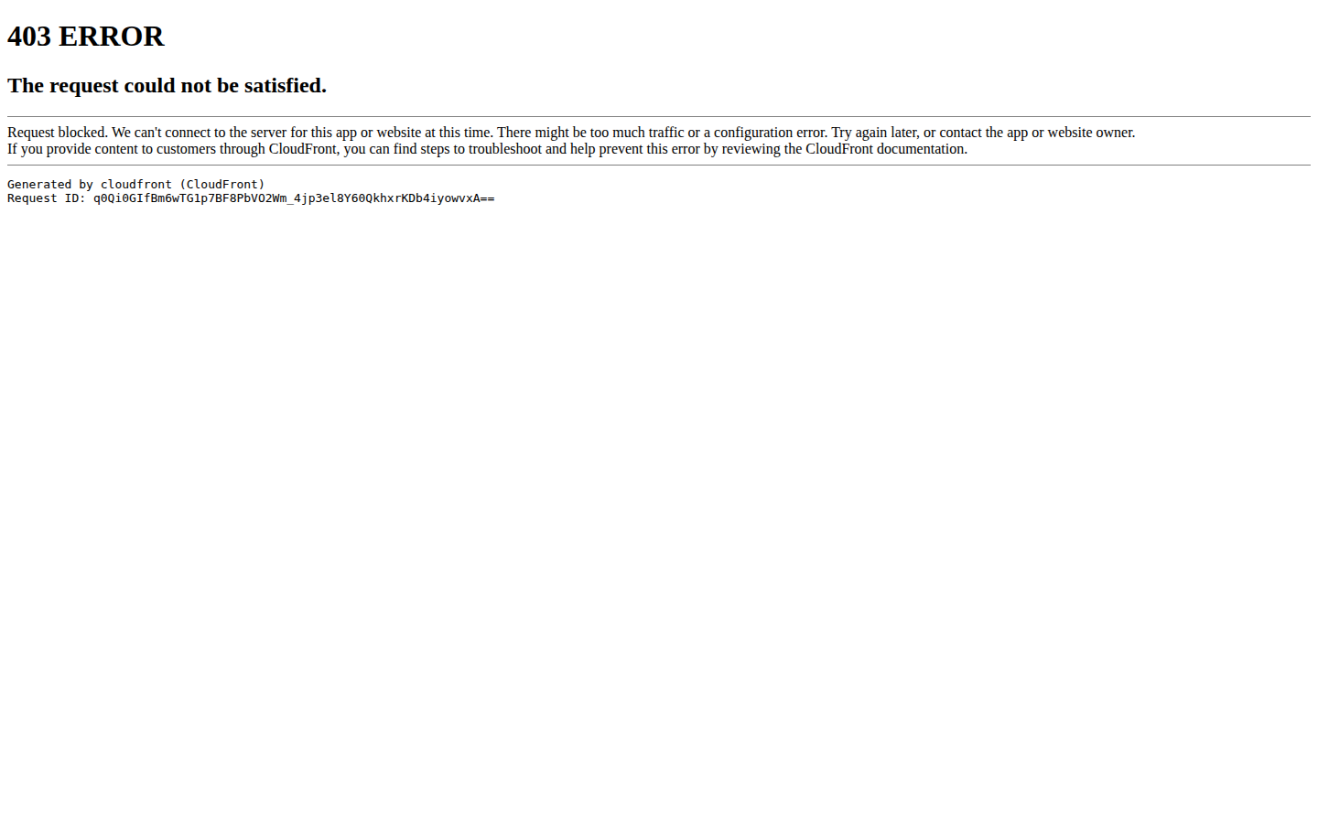
Task: Click the 'configuration error' phrase
Action: [771, 133]
